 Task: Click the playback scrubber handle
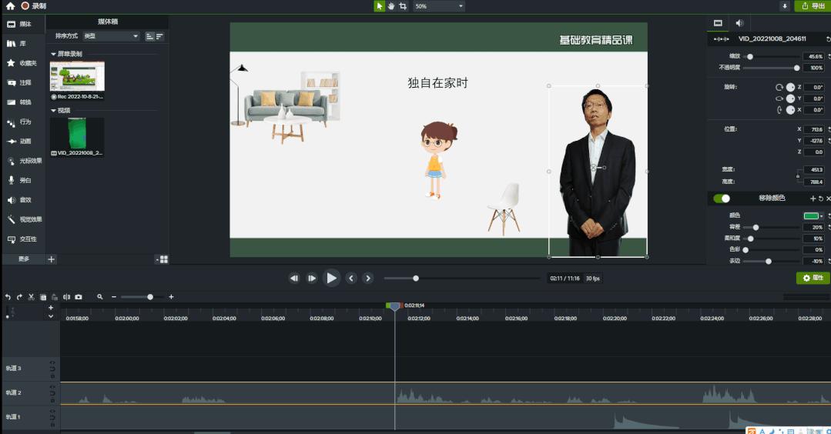pyautogui.click(x=416, y=279)
